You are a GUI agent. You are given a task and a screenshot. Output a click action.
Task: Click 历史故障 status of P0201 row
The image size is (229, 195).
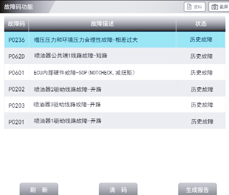pyautogui.click(x=202, y=121)
